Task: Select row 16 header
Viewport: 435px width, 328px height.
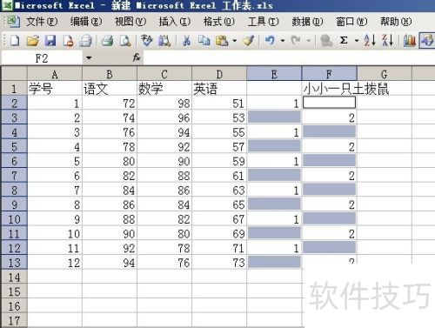Action: [14, 306]
